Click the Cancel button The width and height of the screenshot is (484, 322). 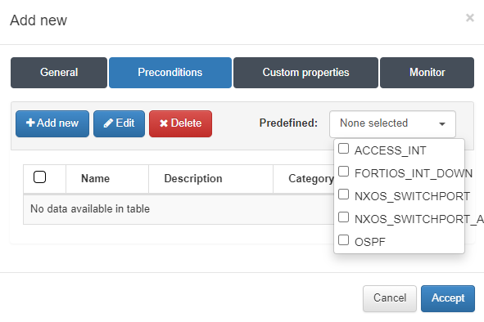390,298
